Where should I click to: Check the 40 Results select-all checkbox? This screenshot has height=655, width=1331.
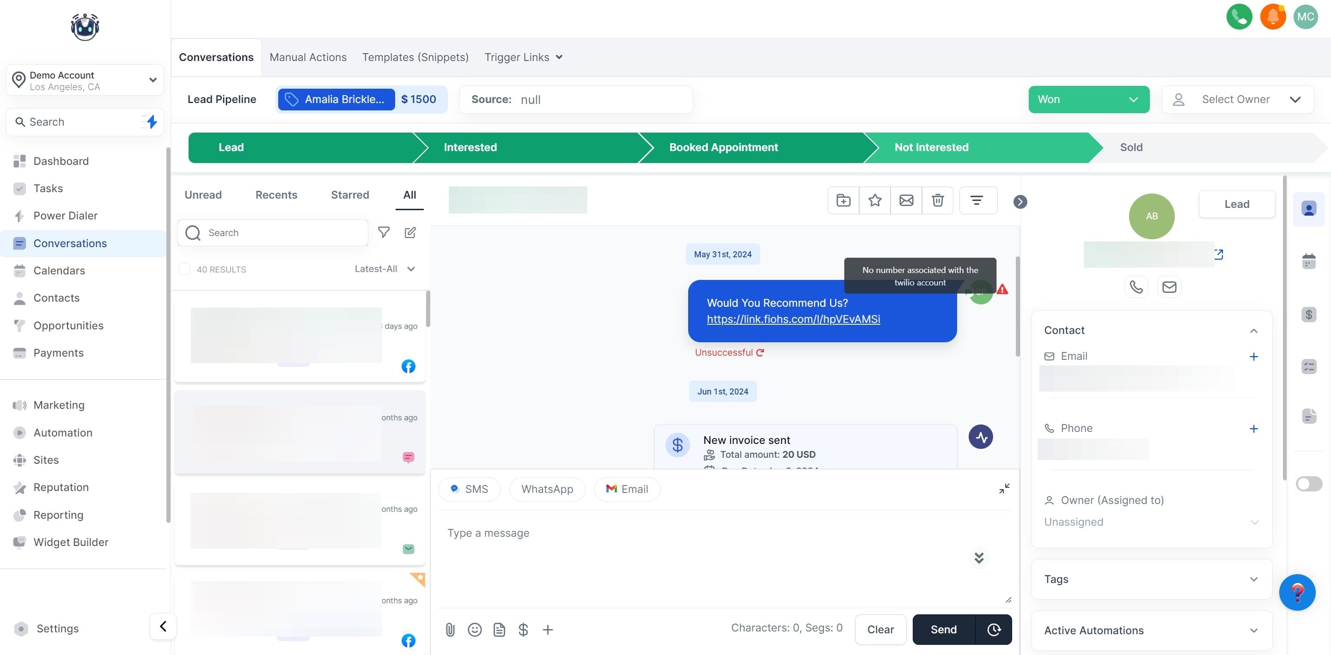184,269
